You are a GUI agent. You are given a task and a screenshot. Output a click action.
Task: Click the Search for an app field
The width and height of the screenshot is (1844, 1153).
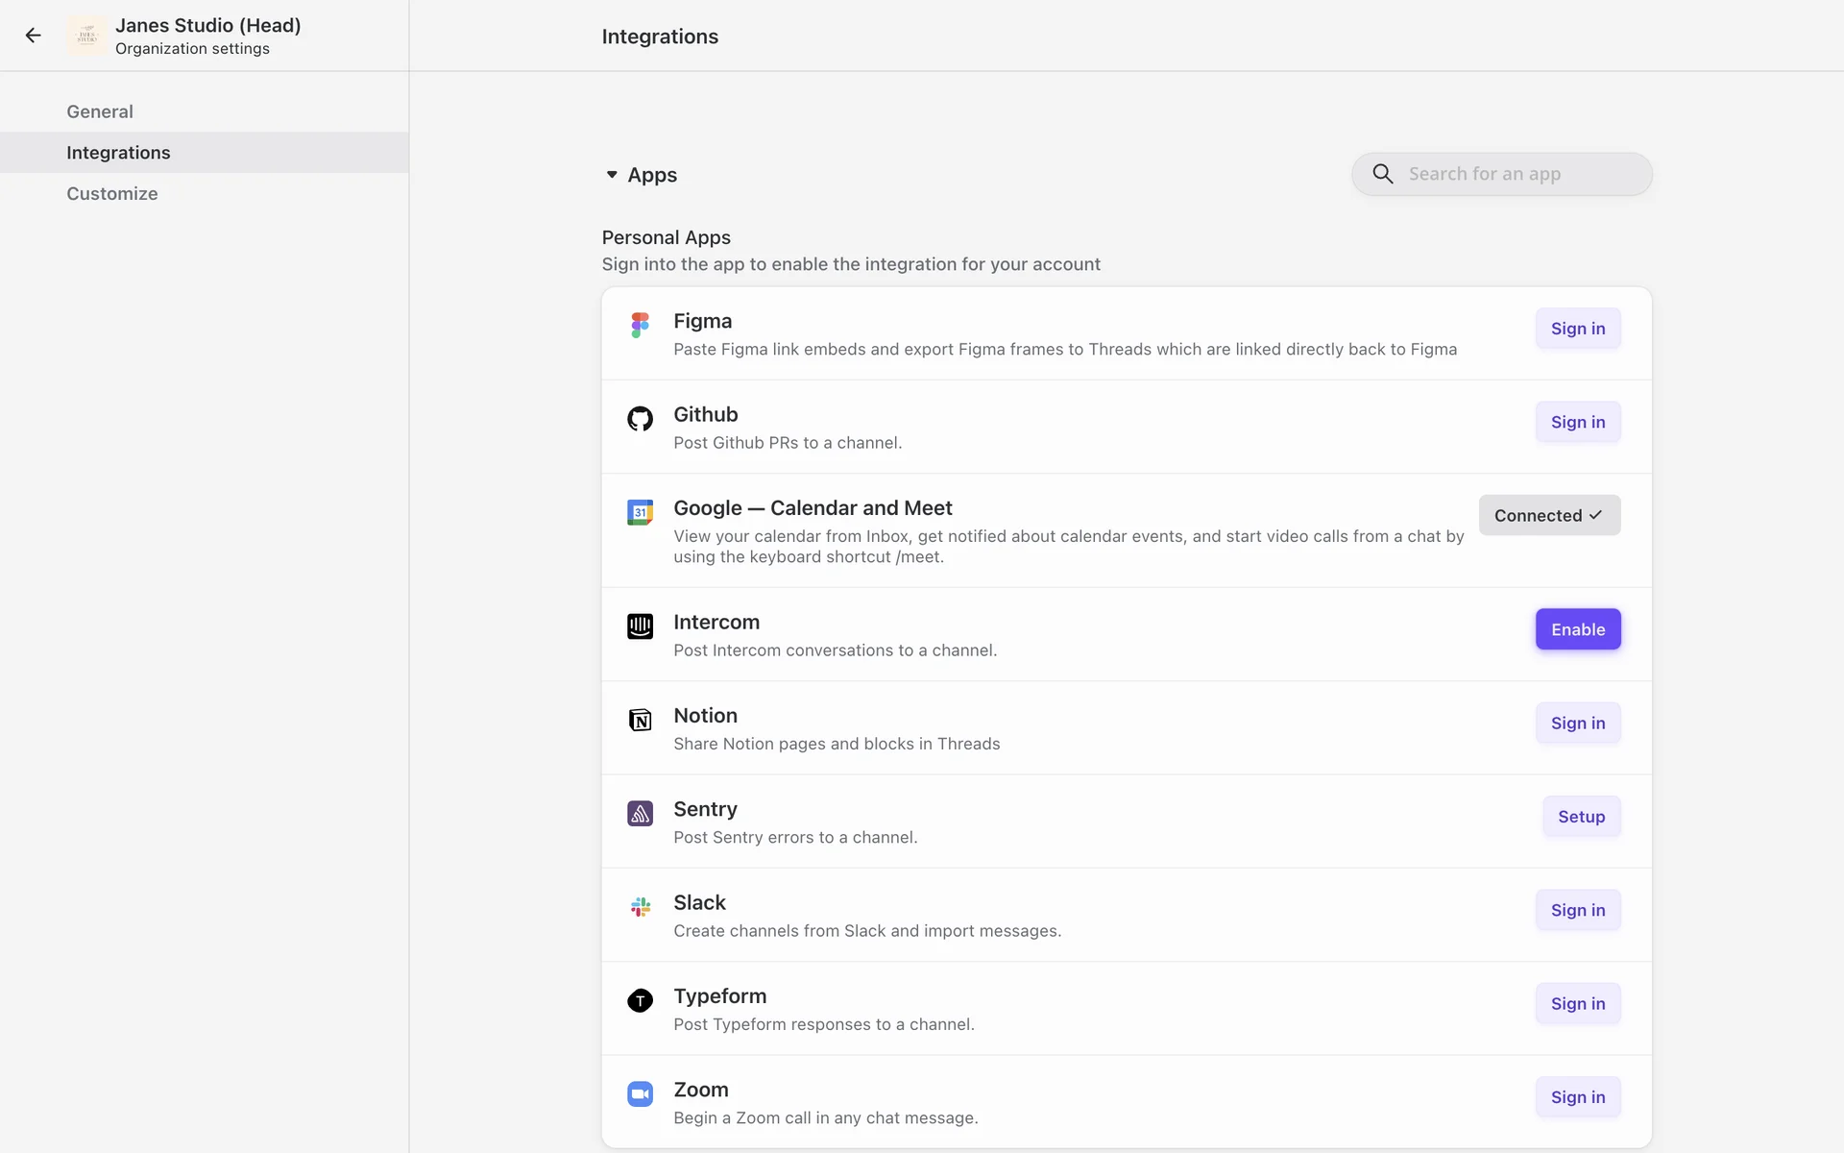pos(1517,174)
